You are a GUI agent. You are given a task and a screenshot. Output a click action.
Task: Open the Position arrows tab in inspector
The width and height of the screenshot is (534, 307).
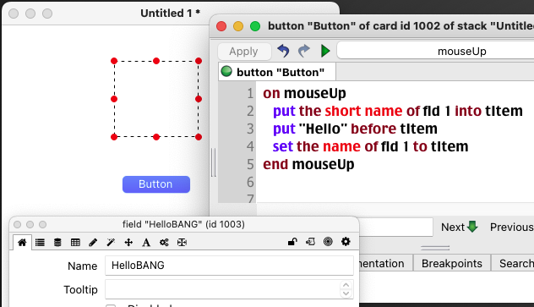tap(128, 242)
